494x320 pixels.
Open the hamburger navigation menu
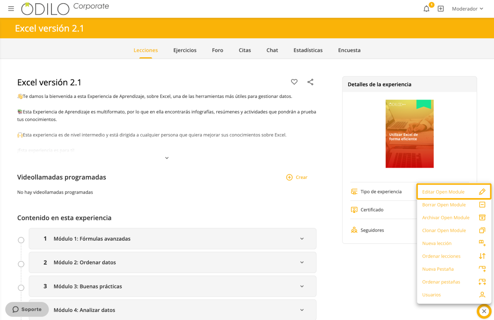click(x=11, y=9)
